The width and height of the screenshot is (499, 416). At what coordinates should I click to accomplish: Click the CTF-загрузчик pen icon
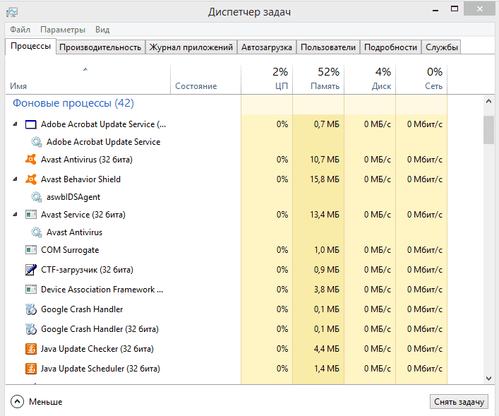coord(30,270)
